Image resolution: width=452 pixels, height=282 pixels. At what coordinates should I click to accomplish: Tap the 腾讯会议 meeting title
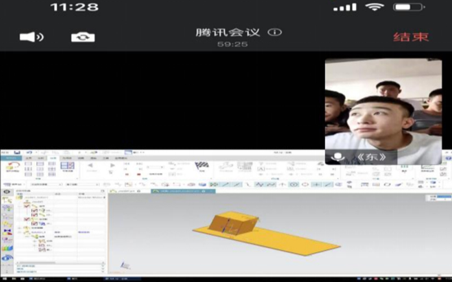(x=228, y=32)
